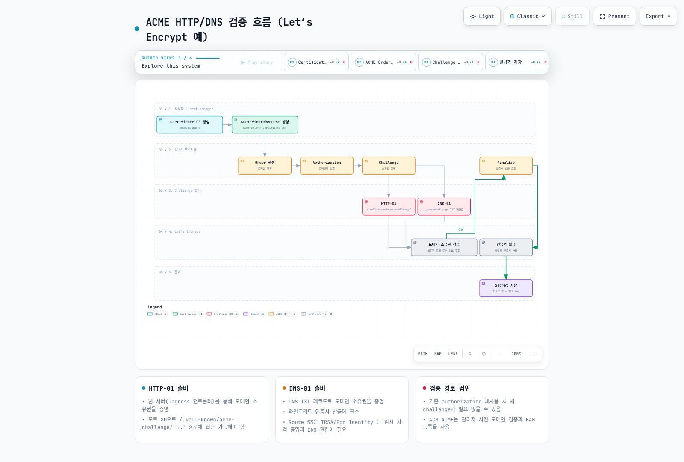
Task: Click the 03 / 3. Challenge 솔버 lane label
Action: pos(180,190)
